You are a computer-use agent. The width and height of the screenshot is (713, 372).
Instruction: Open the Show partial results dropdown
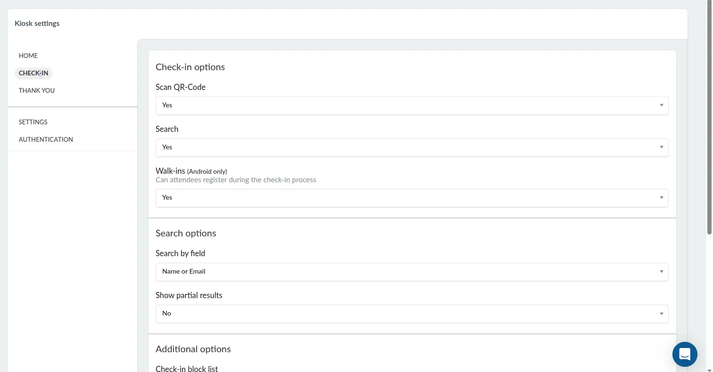412,314
